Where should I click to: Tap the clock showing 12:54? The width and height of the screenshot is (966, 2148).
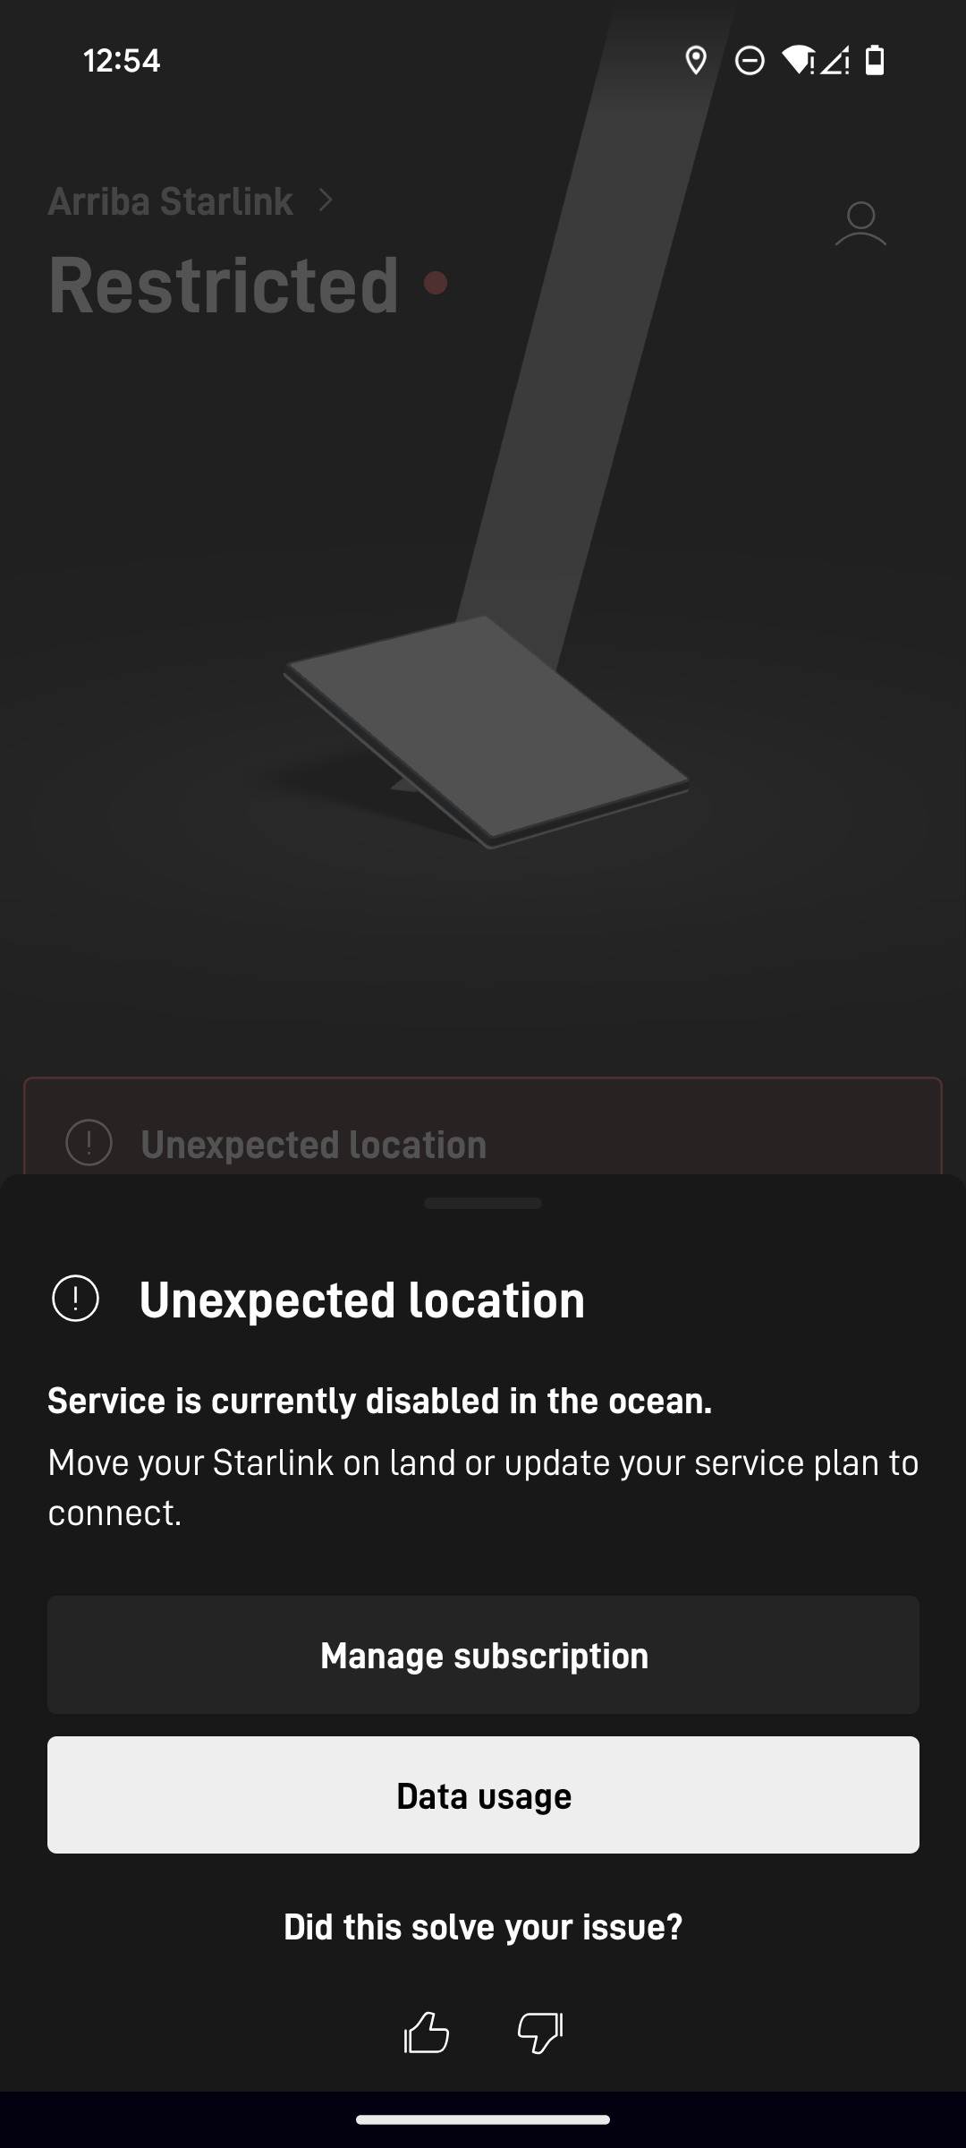click(122, 61)
